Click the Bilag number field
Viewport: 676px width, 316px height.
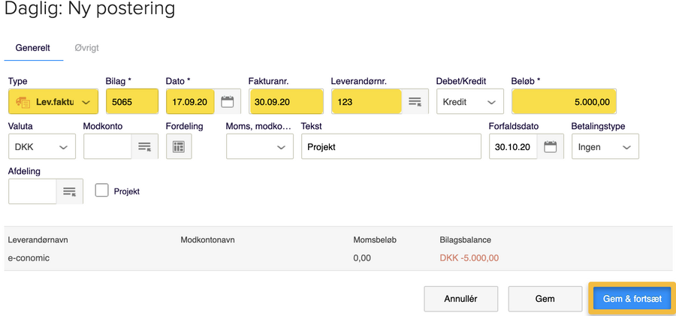(x=131, y=101)
